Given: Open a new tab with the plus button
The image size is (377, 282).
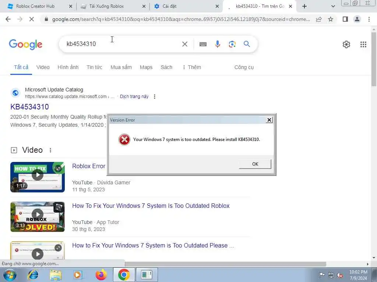Looking at the screenshot, I should point(304,6).
